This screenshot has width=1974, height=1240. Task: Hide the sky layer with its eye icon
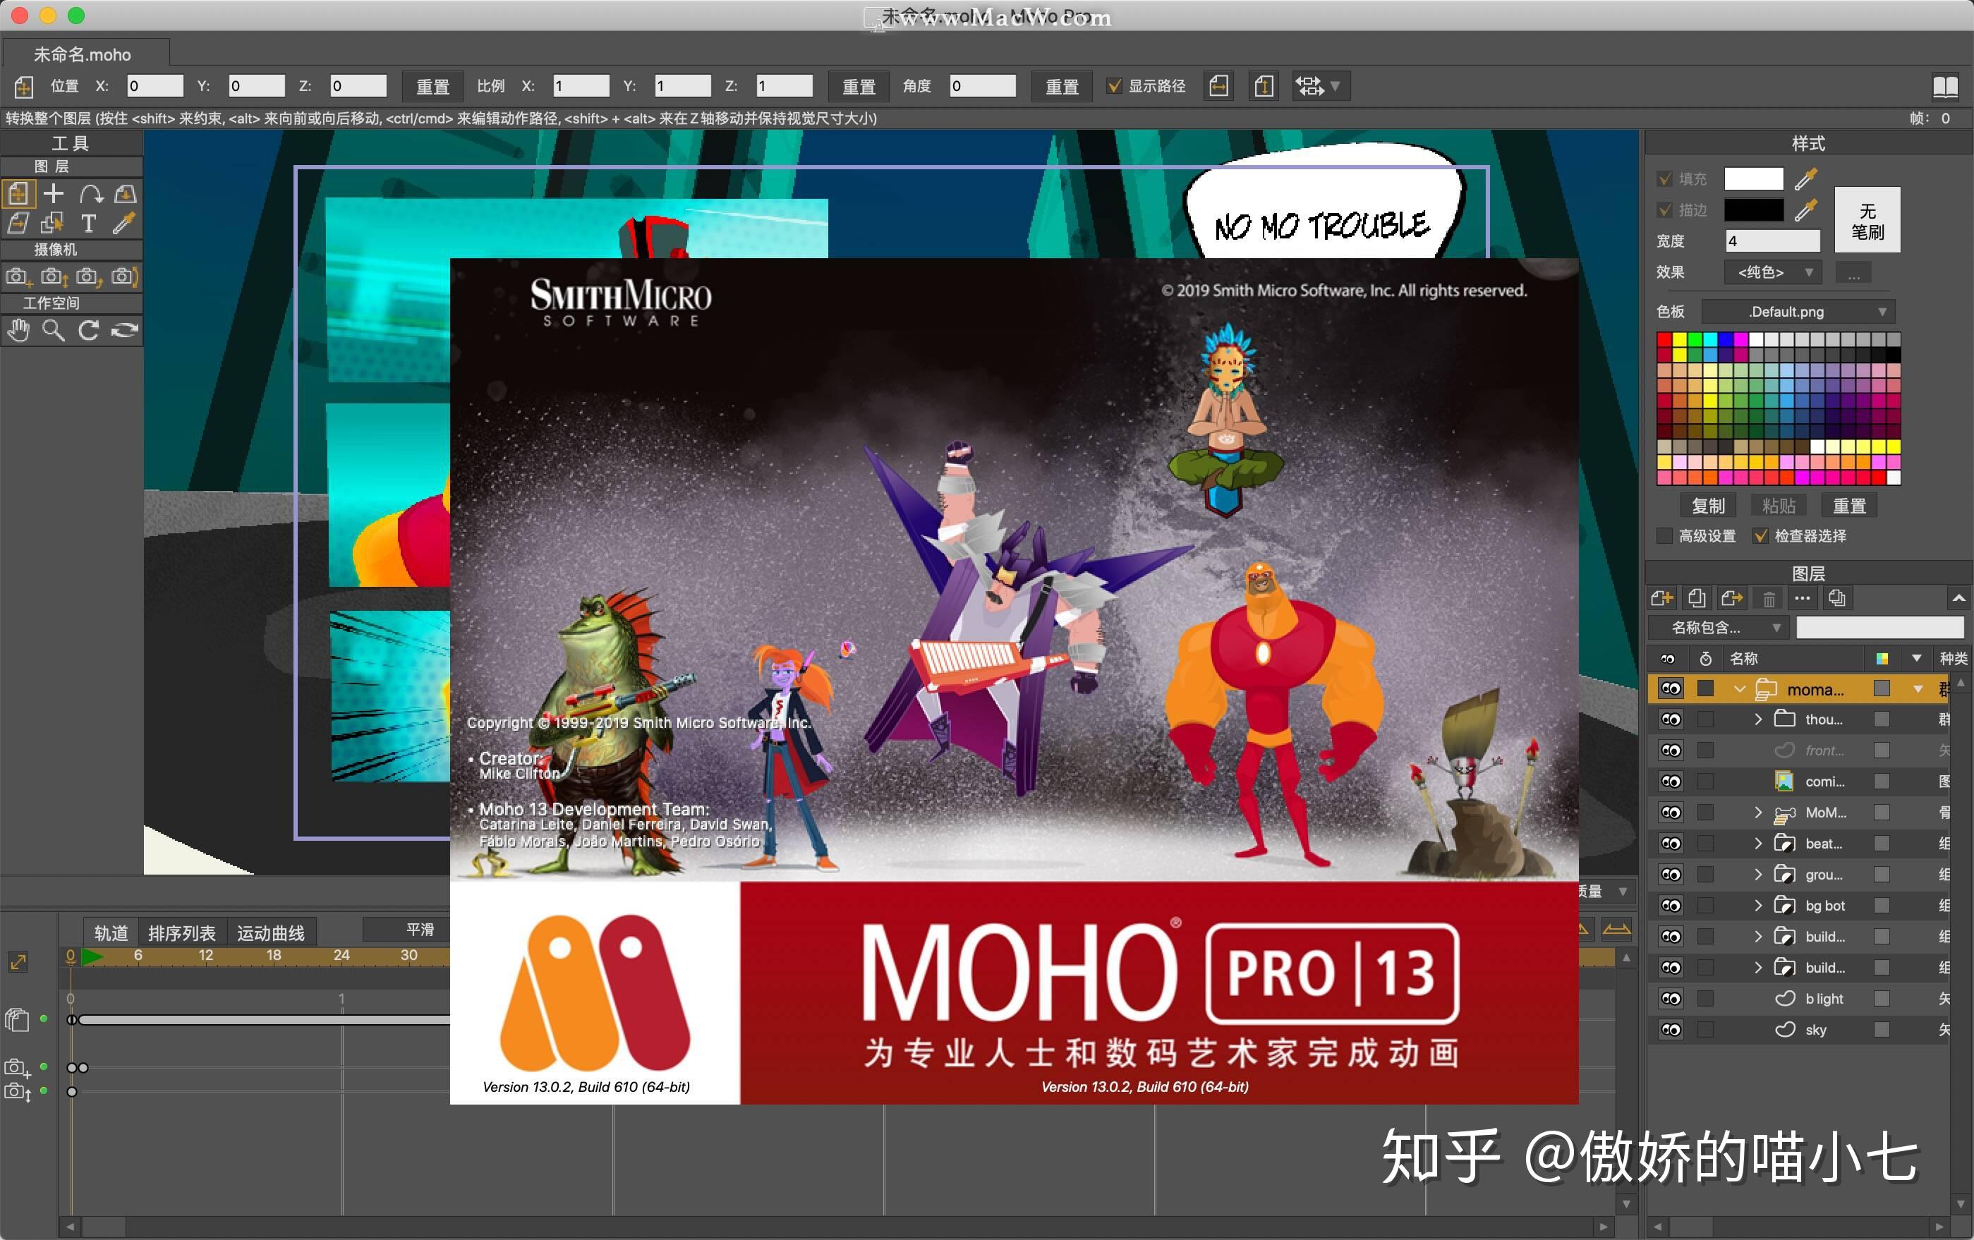click(x=1671, y=1031)
